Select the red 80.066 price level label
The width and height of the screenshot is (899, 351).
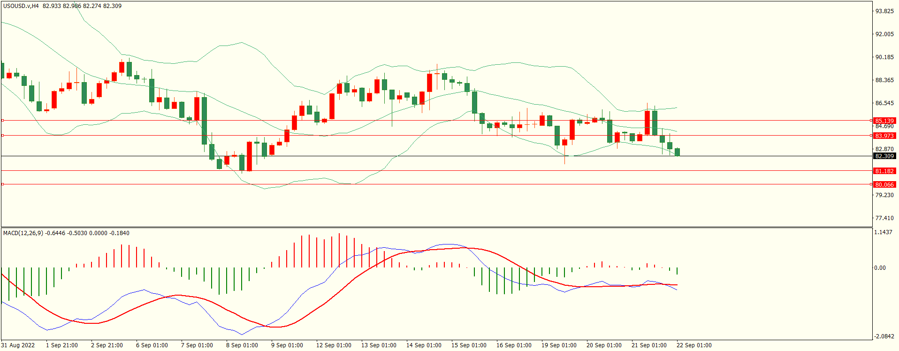[884, 184]
